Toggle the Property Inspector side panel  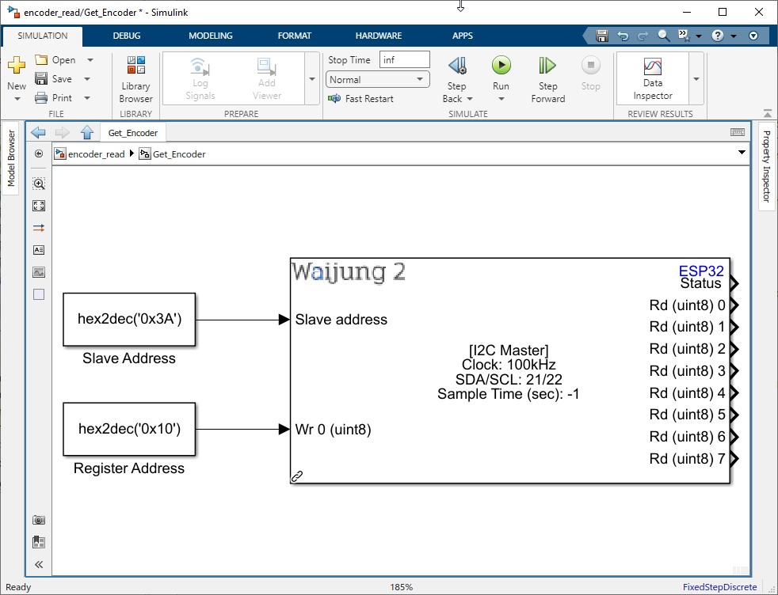click(766, 166)
